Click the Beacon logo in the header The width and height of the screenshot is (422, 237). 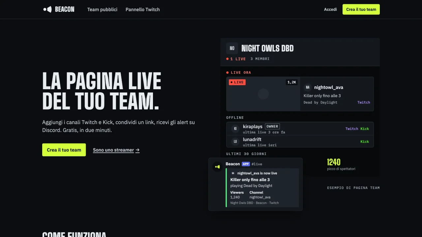[x=59, y=9]
